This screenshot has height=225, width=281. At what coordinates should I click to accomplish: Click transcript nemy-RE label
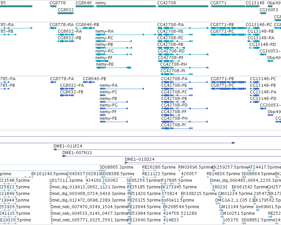click(105, 64)
